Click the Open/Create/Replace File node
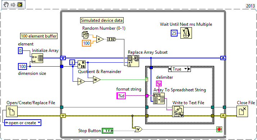The image size is (257, 140). (12, 111)
